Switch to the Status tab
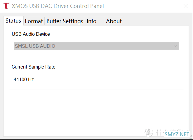 click(x=13, y=21)
